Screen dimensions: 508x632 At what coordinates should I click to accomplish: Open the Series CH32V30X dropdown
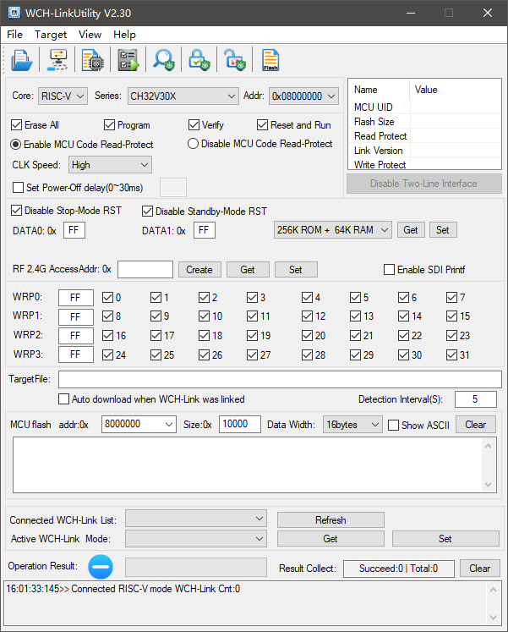click(x=183, y=96)
